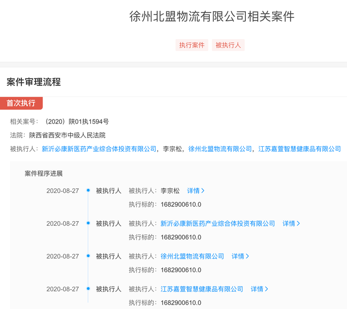The height and width of the screenshot is (309, 347).
Task: Select the 首次执行 stage tab
Action: coord(21,103)
